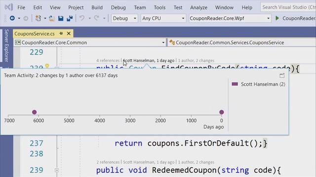Close the CouponsService.cs tab

click(x=69, y=33)
